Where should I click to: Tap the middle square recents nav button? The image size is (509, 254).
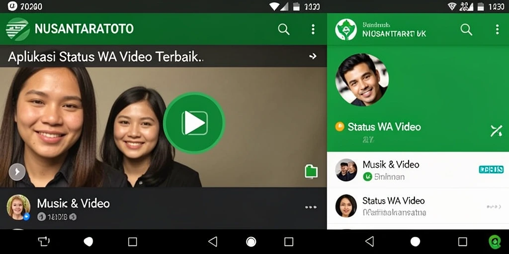pyautogui.click(x=289, y=242)
